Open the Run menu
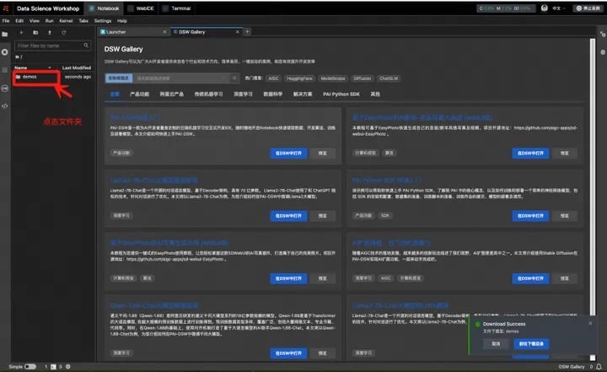The image size is (607, 372). coord(49,20)
